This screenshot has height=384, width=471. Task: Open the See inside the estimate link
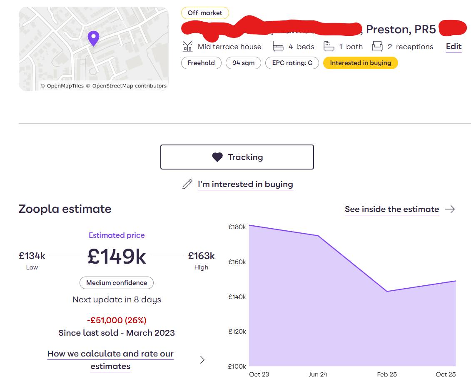391,209
